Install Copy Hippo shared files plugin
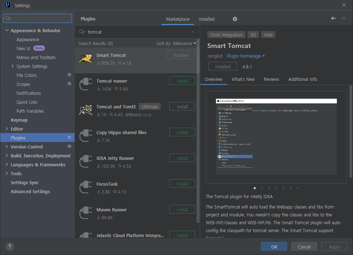The width and height of the screenshot is (353, 255). coord(182,132)
